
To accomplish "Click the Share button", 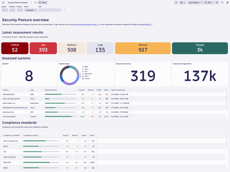I will [43, 2].
